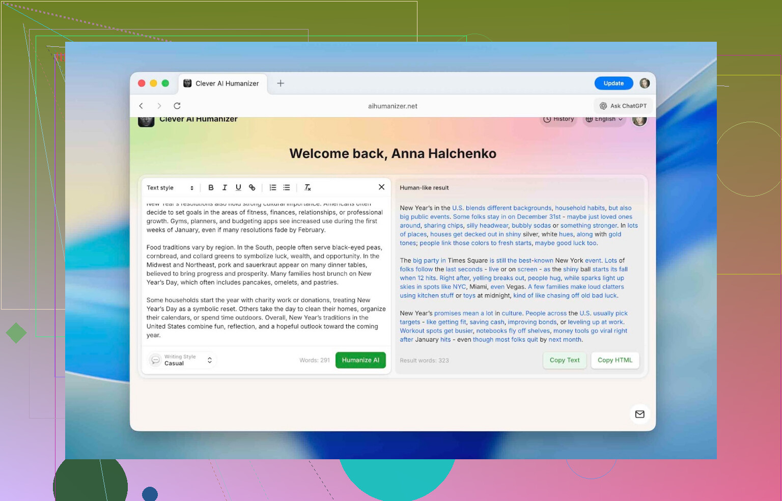Apply italic formatting to text
This screenshot has width=782, height=501.
pyautogui.click(x=225, y=187)
